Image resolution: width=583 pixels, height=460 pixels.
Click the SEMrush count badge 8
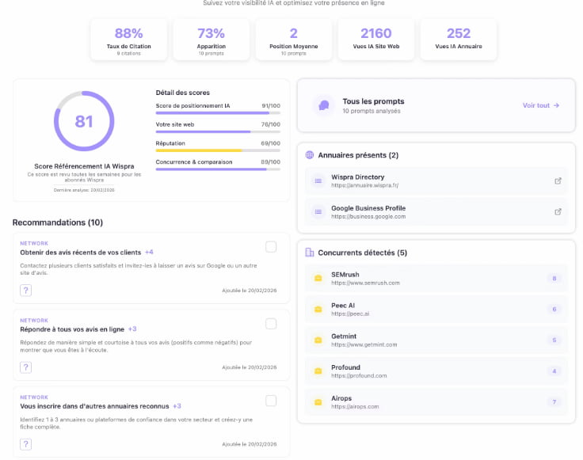point(554,279)
